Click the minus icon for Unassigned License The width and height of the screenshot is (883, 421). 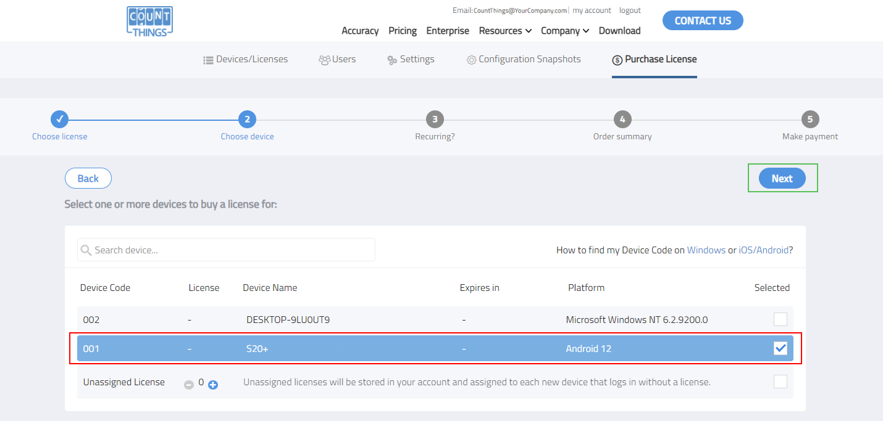189,385
